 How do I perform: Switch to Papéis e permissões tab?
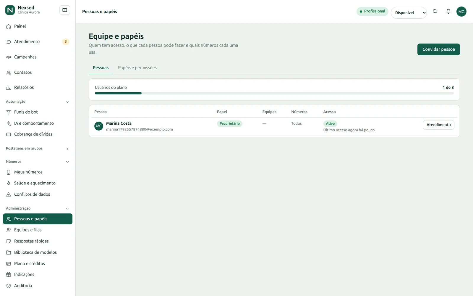137,68
